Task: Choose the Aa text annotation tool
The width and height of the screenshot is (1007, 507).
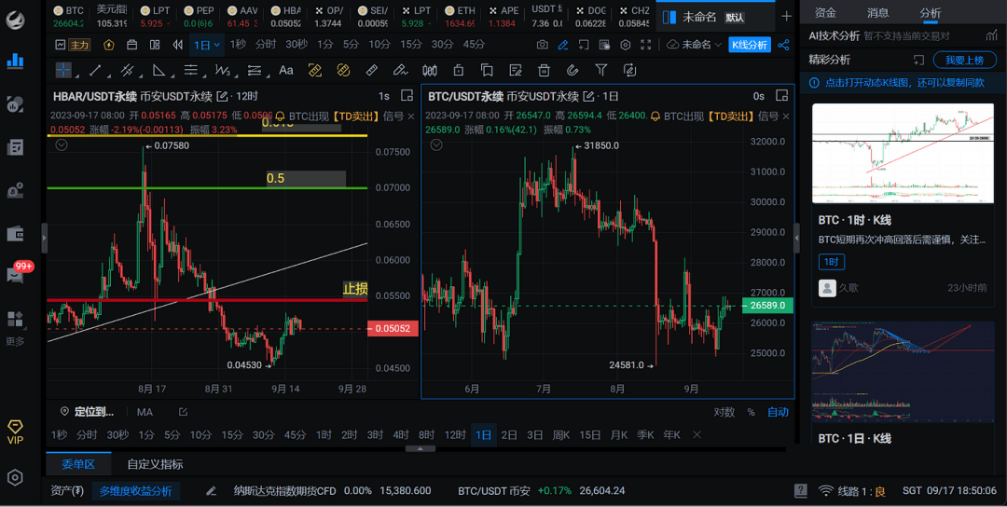Action: tap(286, 70)
